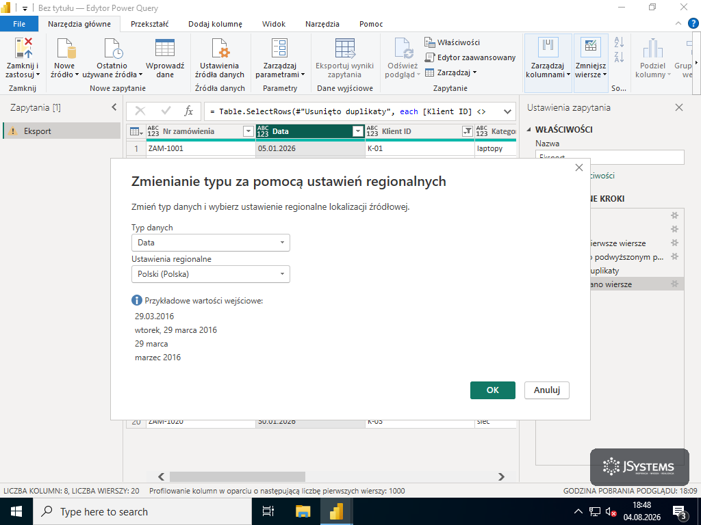
Task: Click Zamknij i zastosuj icon
Action: click(23, 49)
